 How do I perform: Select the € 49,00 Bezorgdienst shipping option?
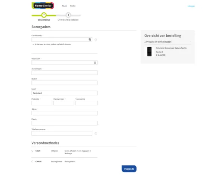point(33,161)
